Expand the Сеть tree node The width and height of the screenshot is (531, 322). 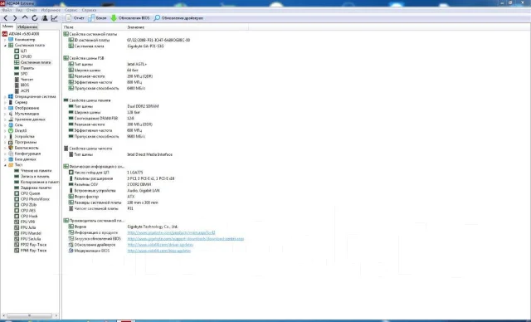click(x=5, y=125)
